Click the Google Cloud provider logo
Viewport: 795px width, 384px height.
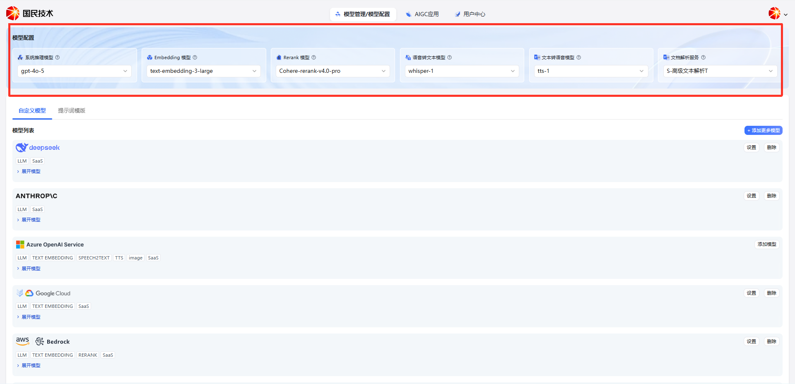pos(43,293)
